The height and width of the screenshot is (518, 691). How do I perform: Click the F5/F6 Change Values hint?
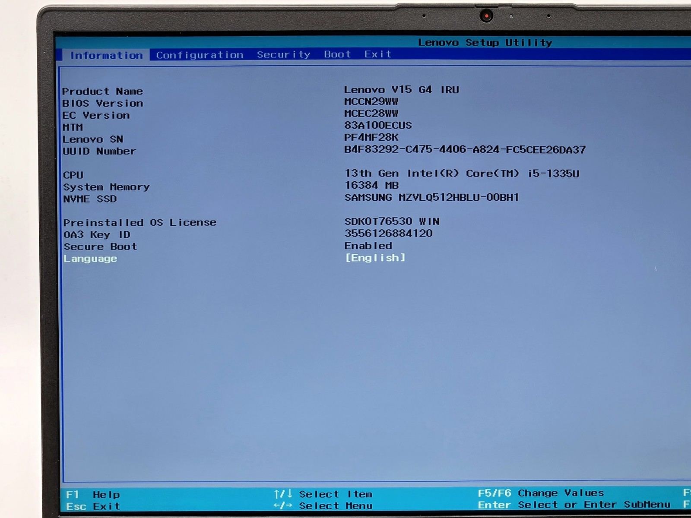[541, 493]
